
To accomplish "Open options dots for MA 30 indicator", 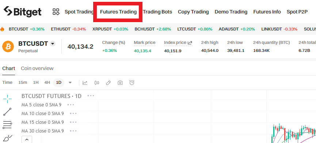I will pyautogui.click(x=73, y=131).
